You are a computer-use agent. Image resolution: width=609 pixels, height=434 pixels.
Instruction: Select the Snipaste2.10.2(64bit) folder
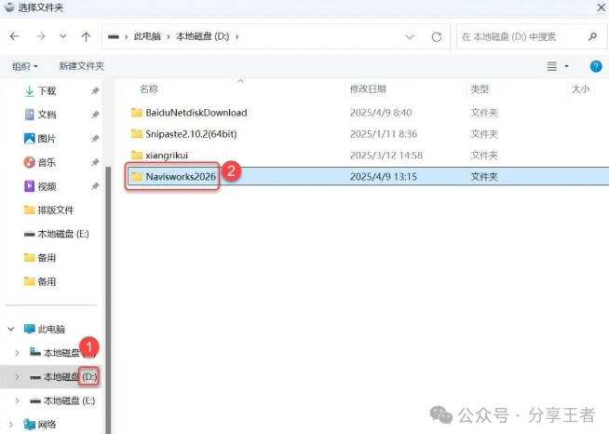point(191,134)
